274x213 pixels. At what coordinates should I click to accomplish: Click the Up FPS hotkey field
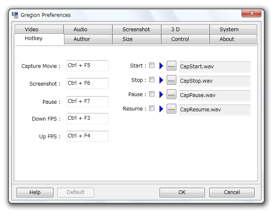point(88,136)
